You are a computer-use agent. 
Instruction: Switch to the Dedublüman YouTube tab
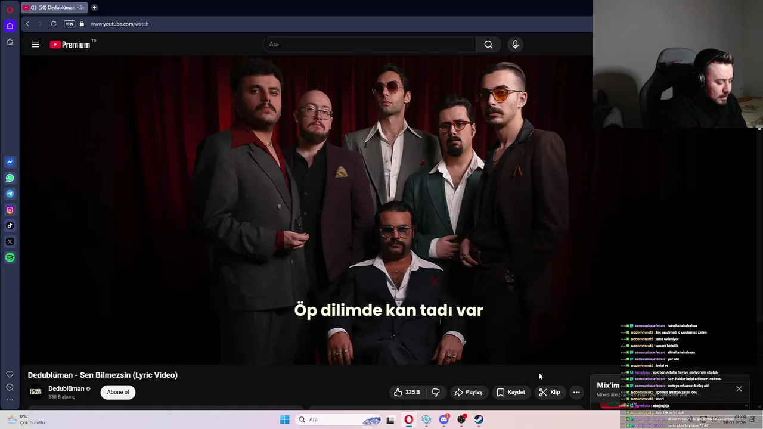(x=54, y=8)
